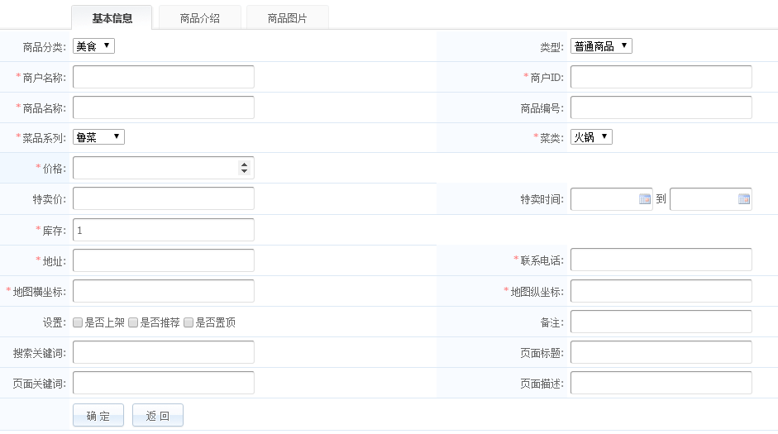This screenshot has width=778, height=434.
Task: Tick the 是否推荐 checkbox
Action: tap(133, 323)
